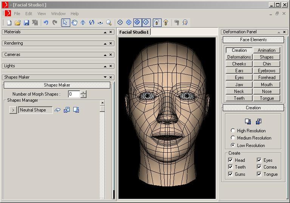Choose the vertical move arrows tool
The width and height of the screenshot is (290, 203).
click(83, 23)
